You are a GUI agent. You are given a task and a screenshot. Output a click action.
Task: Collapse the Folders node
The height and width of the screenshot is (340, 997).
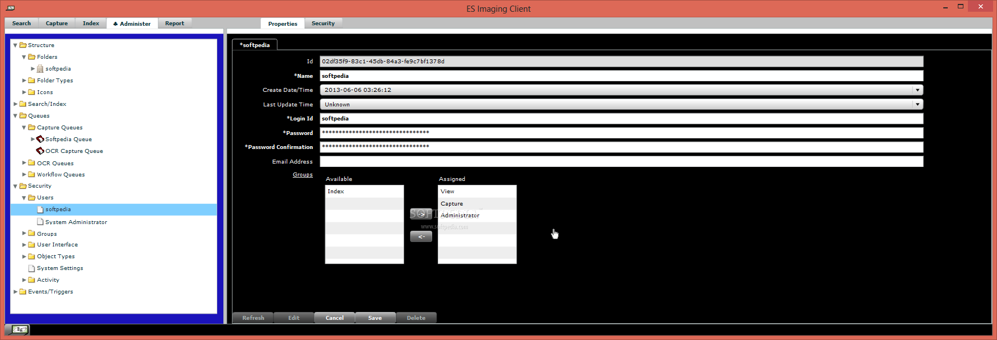tap(24, 57)
